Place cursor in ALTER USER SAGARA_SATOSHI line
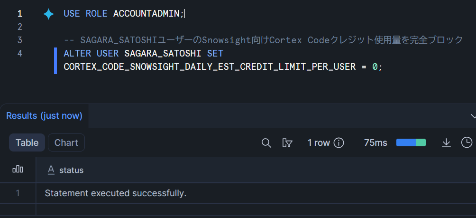 [x=143, y=53]
